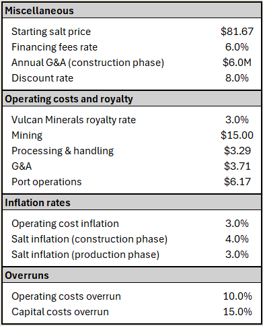Click the Discount rate 8.0% value
The height and width of the screenshot is (326, 263).
(x=237, y=78)
